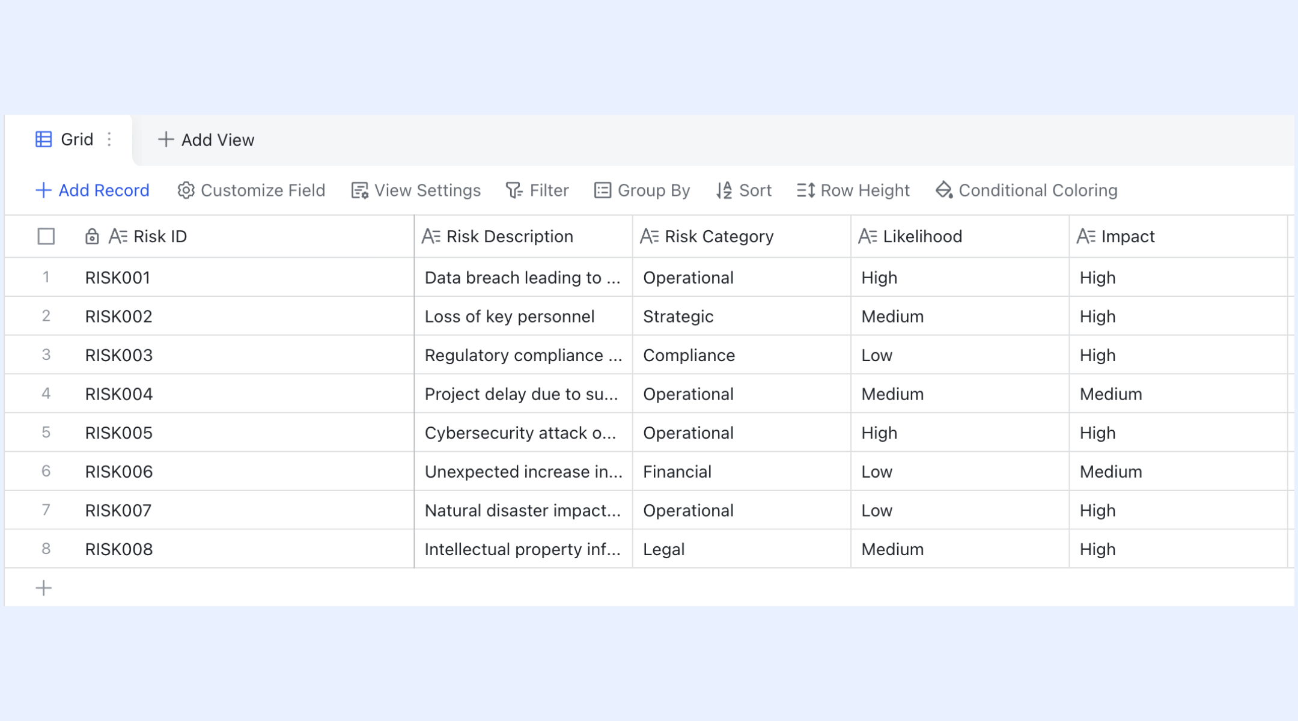Click the text type icon beside Risk Description
Screen dimensions: 1298x721
pos(431,236)
